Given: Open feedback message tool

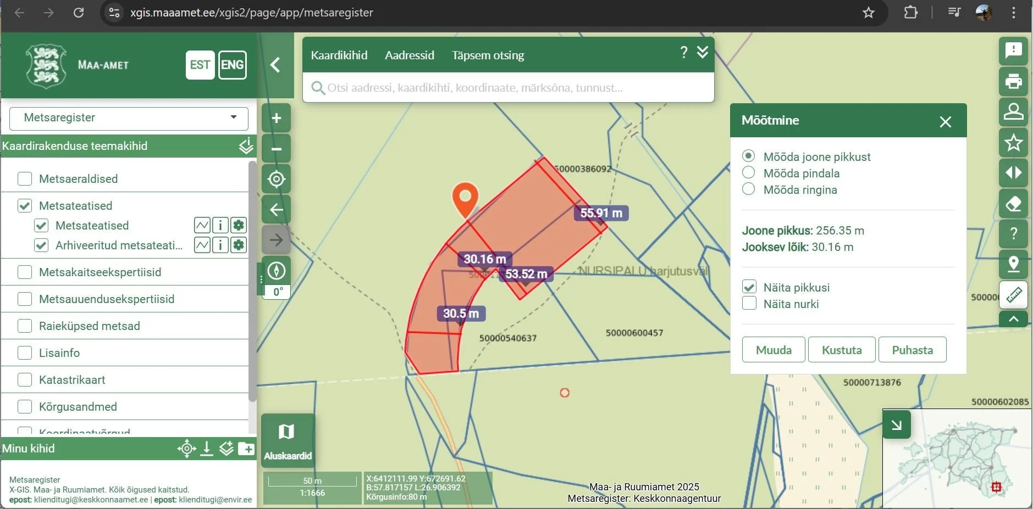Looking at the screenshot, I should pos(1013,51).
